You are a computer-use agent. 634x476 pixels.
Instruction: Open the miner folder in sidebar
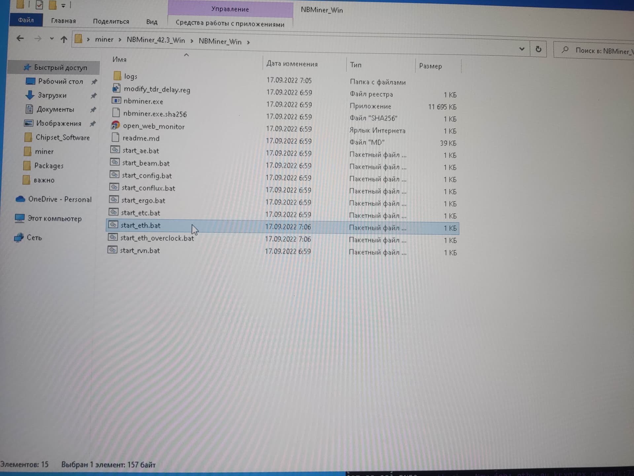(x=44, y=151)
